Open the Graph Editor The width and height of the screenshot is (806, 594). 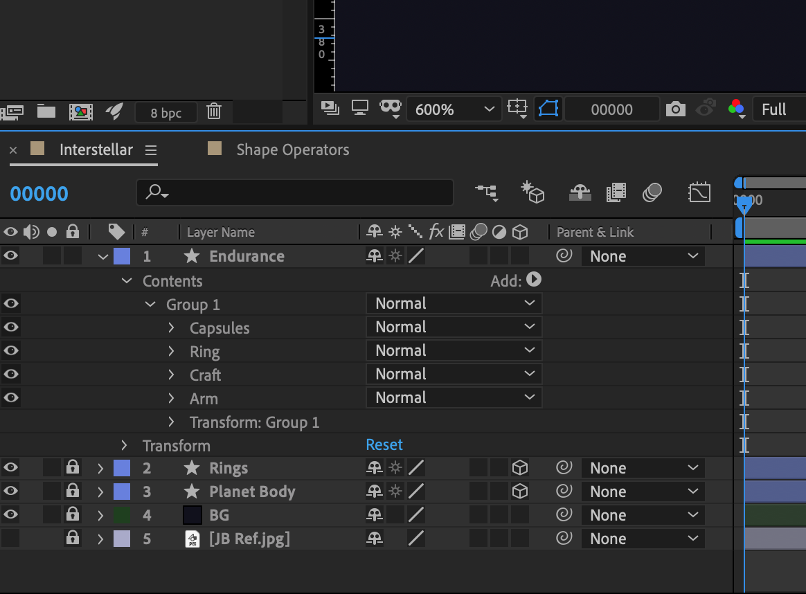(699, 192)
